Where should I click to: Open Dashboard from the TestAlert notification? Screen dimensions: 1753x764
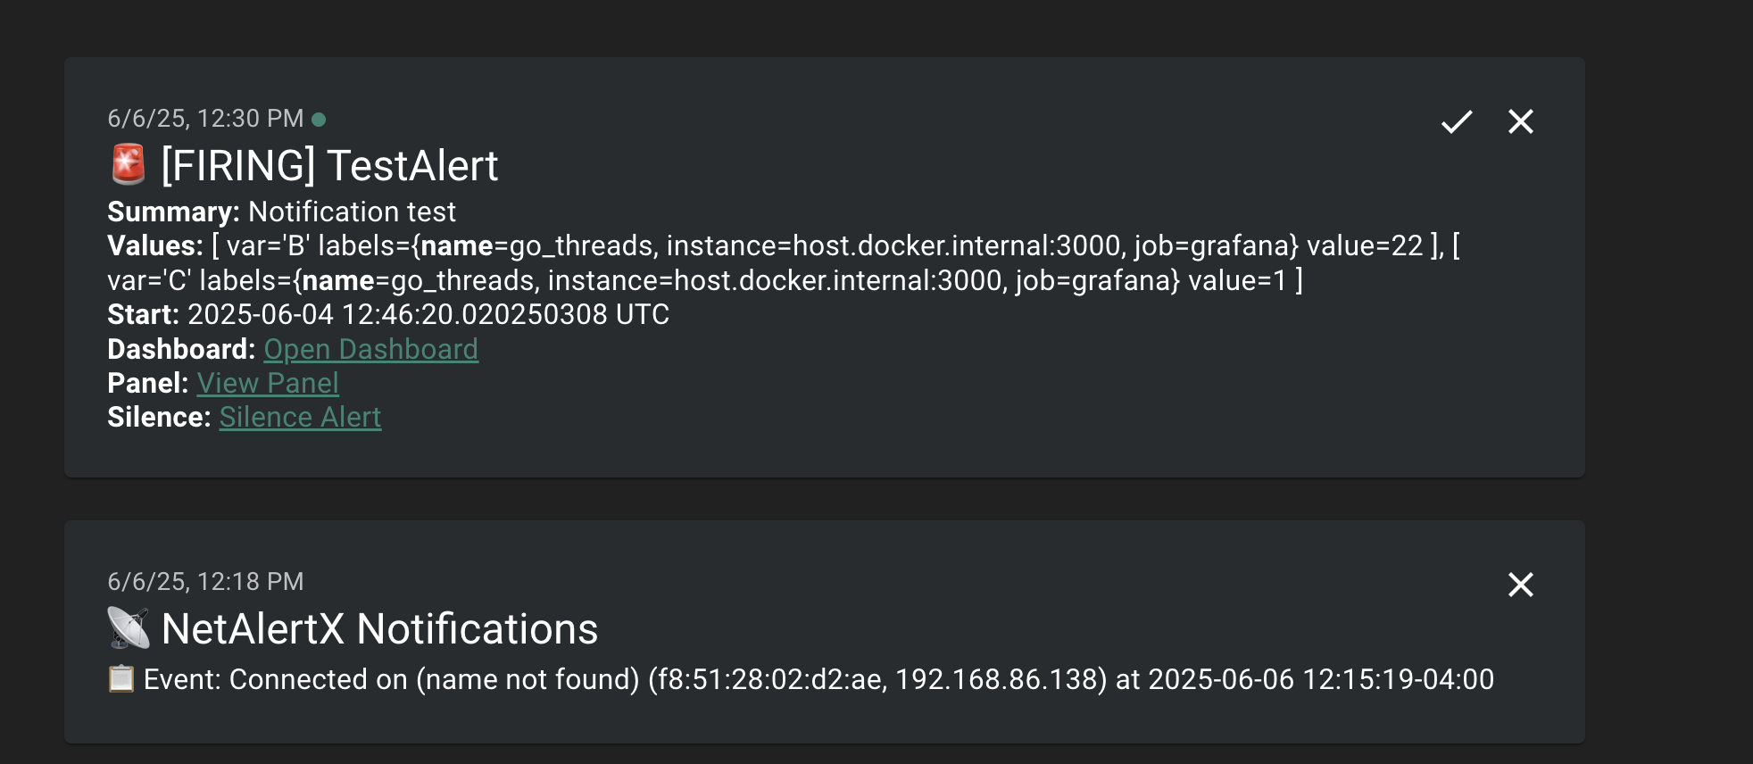click(370, 349)
